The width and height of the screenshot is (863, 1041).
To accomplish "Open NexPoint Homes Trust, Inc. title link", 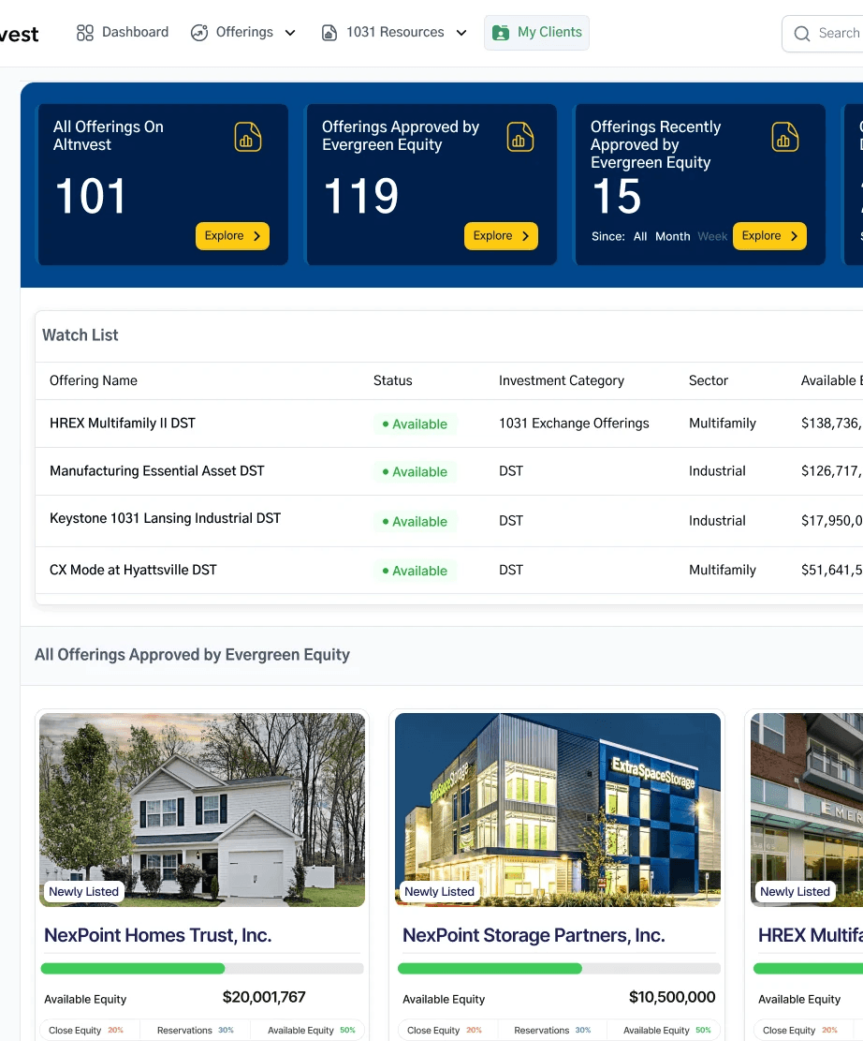I will (158, 935).
